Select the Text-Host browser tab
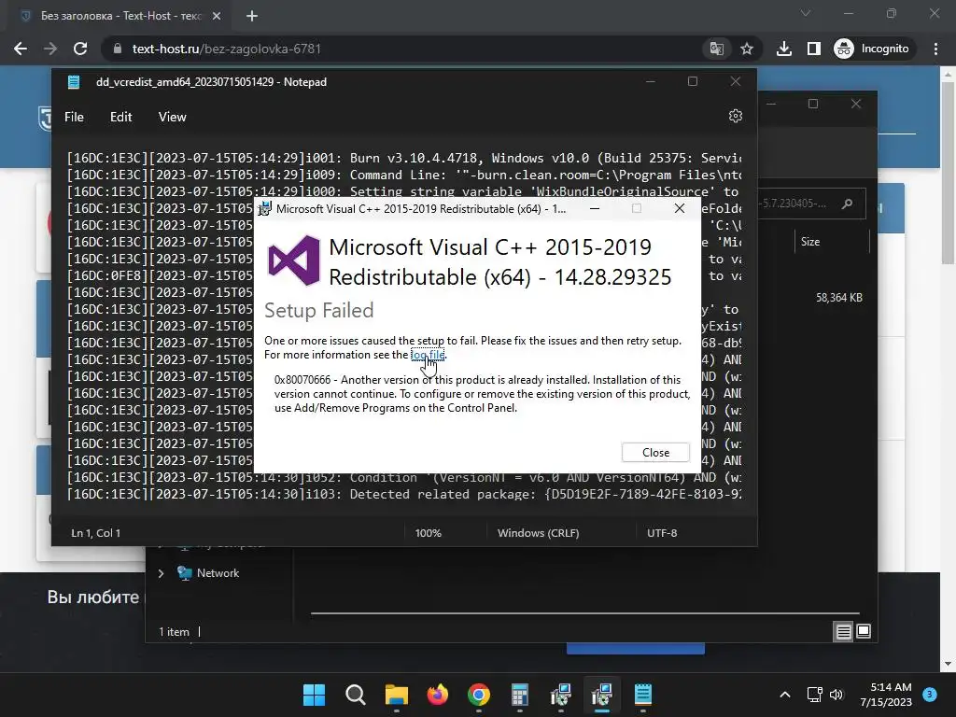 click(x=120, y=16)
